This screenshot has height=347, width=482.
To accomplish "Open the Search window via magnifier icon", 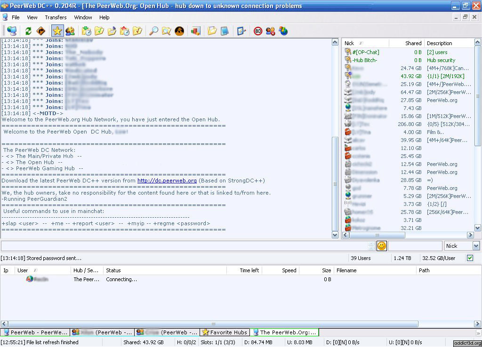I will point(153,31).
